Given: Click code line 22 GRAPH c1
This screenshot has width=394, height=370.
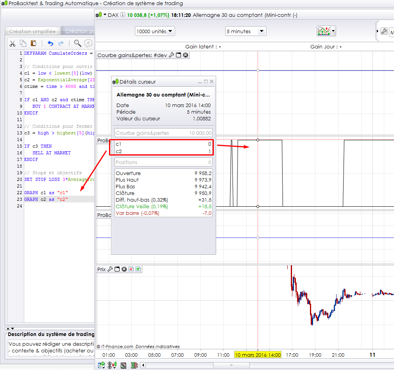Looking at the screenshot, I should [x=46, y=193].
